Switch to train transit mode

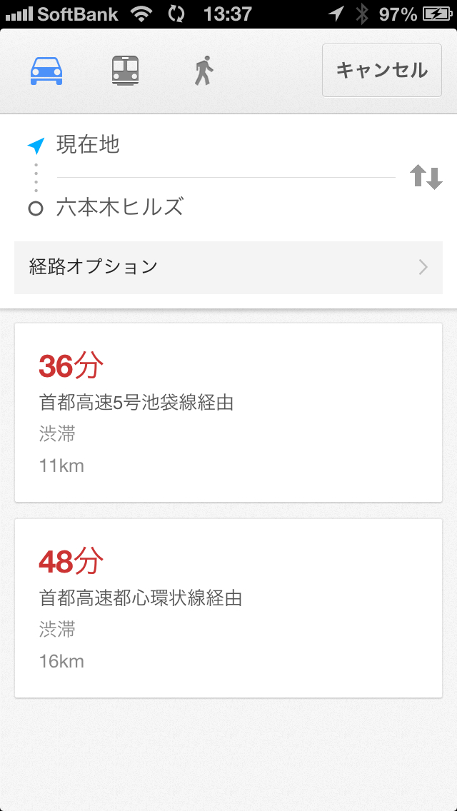[125, 71]
